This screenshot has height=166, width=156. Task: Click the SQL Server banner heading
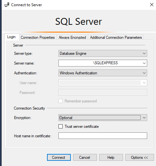point(79,22)
